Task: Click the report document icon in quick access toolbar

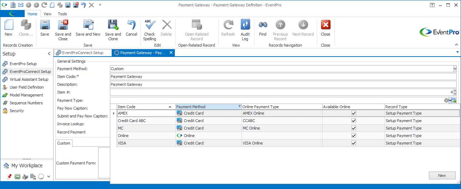Action: coord(13,5)
